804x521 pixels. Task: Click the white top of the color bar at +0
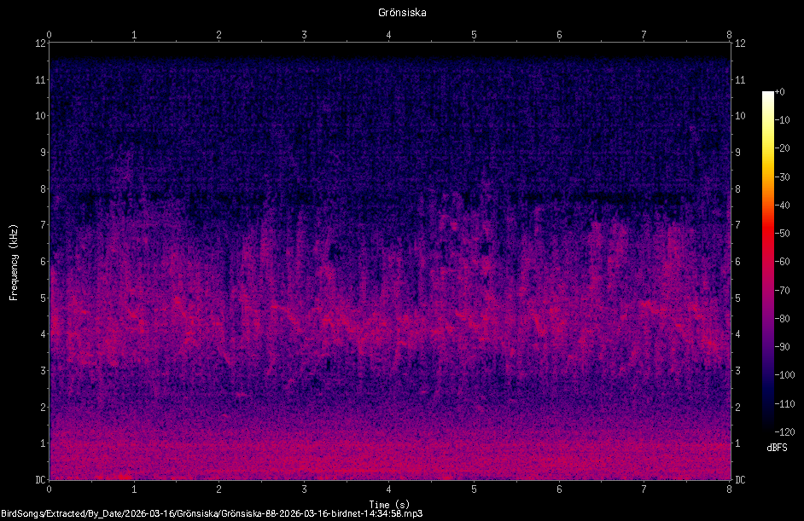767,95
